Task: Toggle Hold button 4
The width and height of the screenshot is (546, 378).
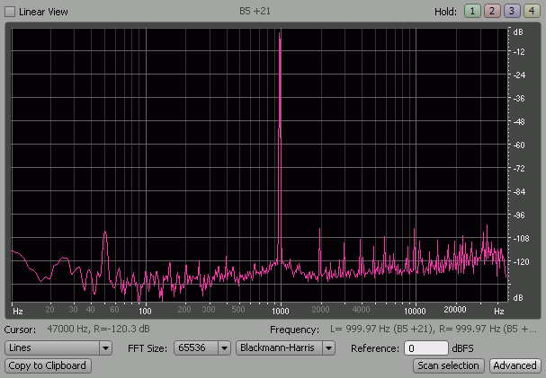Action: click(532, 11)
